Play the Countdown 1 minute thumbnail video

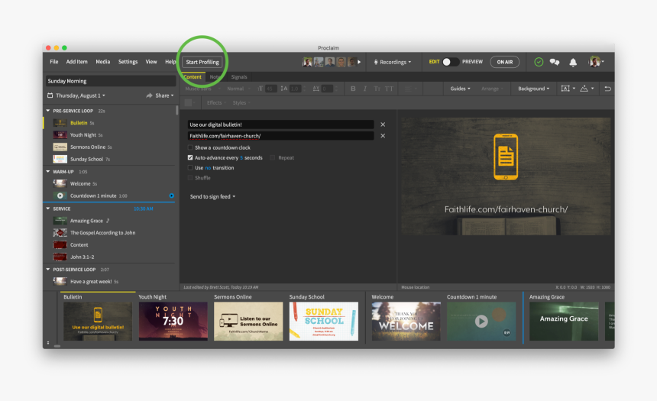point(481,322)
